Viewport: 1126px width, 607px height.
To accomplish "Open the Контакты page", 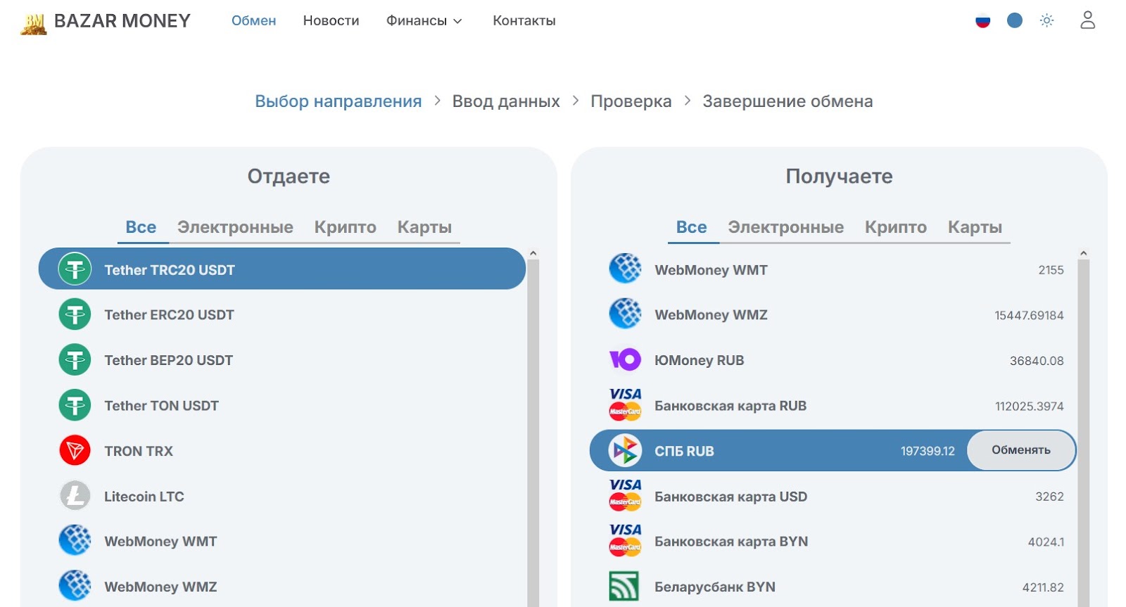I will 524,21.
